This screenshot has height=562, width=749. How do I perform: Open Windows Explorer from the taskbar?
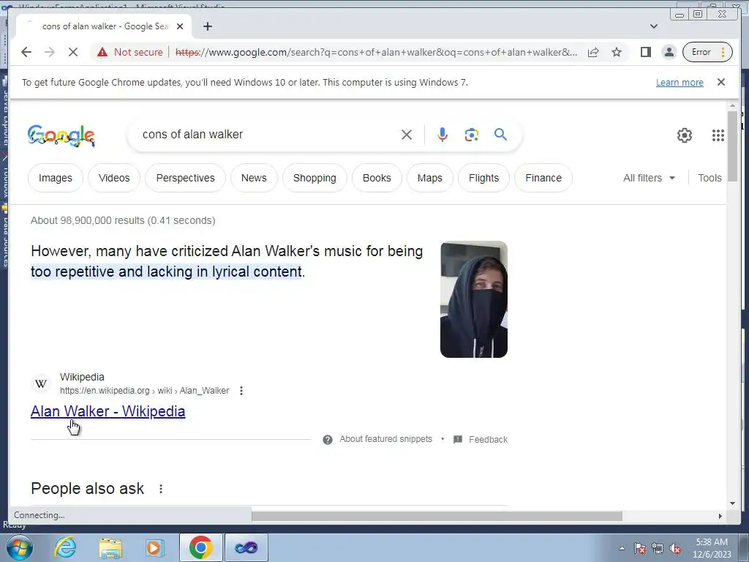tap(110, 547)
